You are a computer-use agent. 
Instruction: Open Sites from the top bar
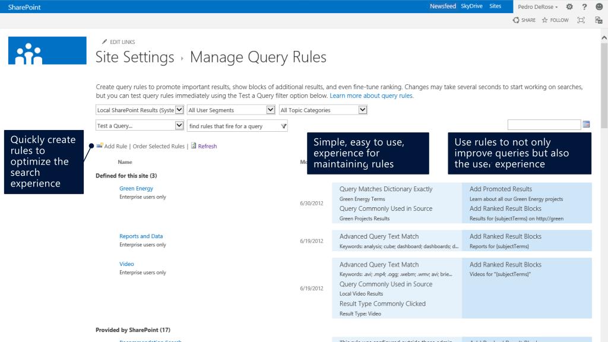pos(495,6)
